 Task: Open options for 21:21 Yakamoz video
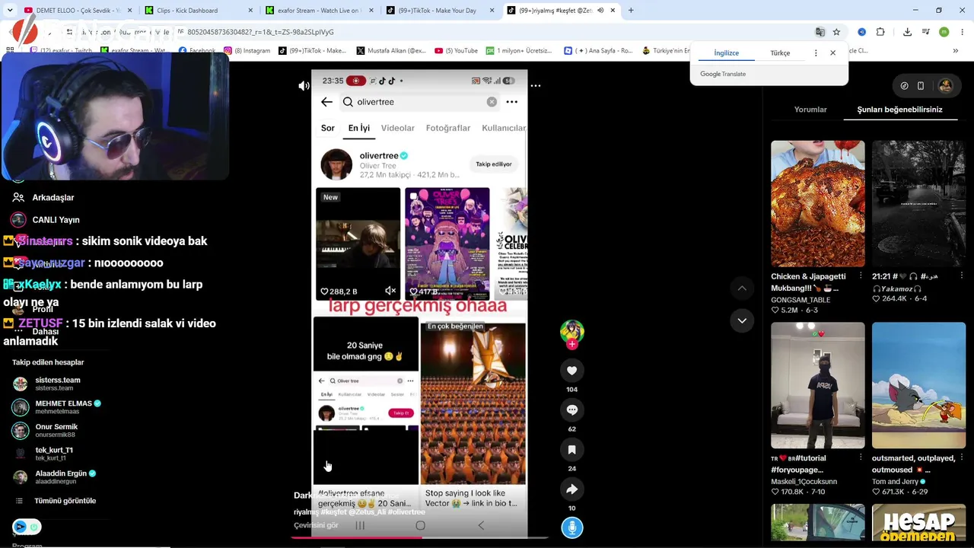pos(962,276)
